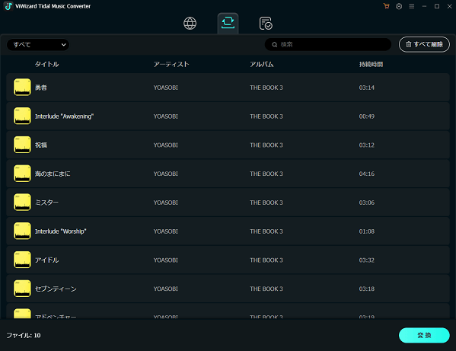Click the search magnifier icon
Screen dimensions: 456x351
[275, 44]
